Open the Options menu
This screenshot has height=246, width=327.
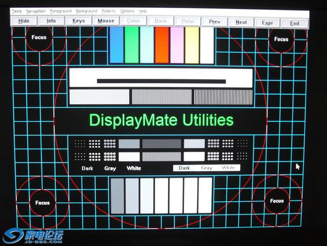point(127,11)
